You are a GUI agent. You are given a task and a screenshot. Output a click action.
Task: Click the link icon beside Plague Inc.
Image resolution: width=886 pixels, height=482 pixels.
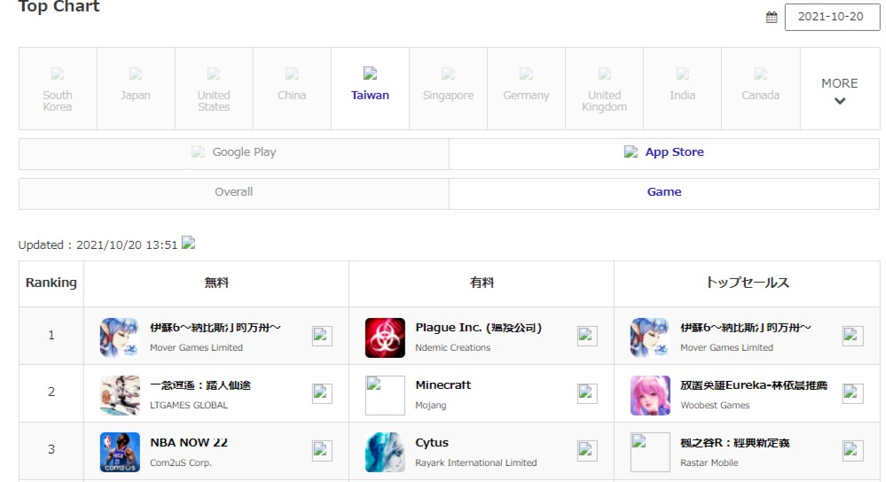tap(587, 335)
